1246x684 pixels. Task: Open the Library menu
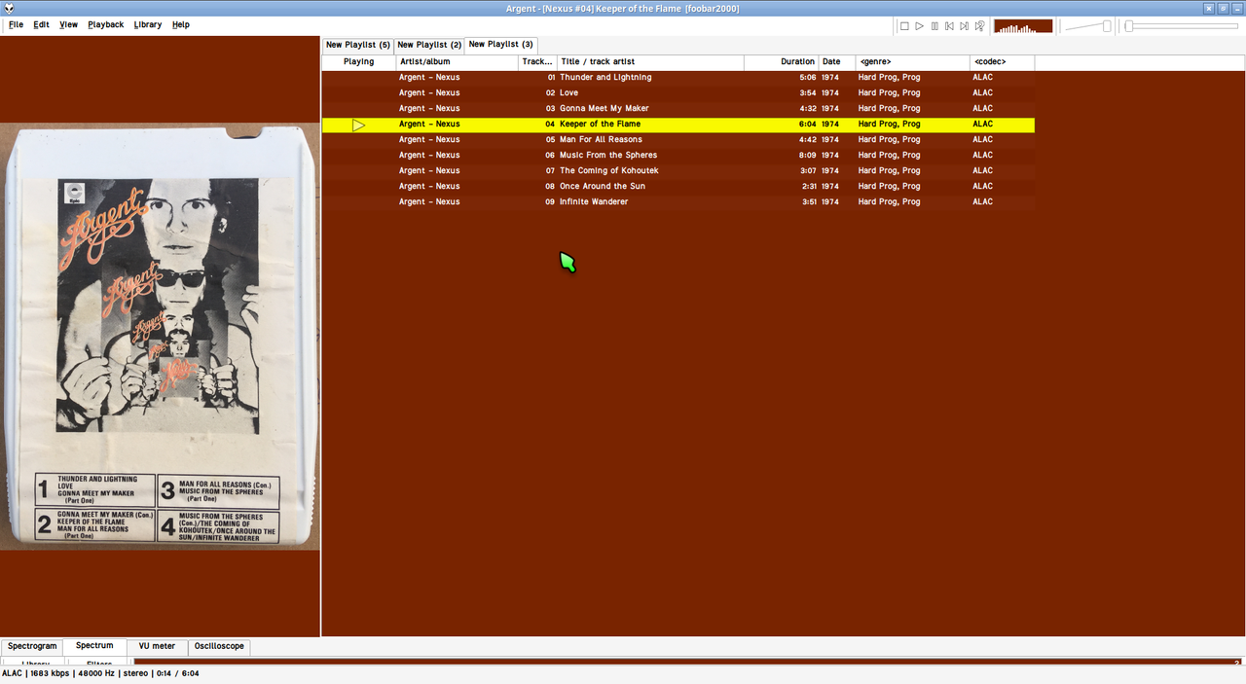148,24
